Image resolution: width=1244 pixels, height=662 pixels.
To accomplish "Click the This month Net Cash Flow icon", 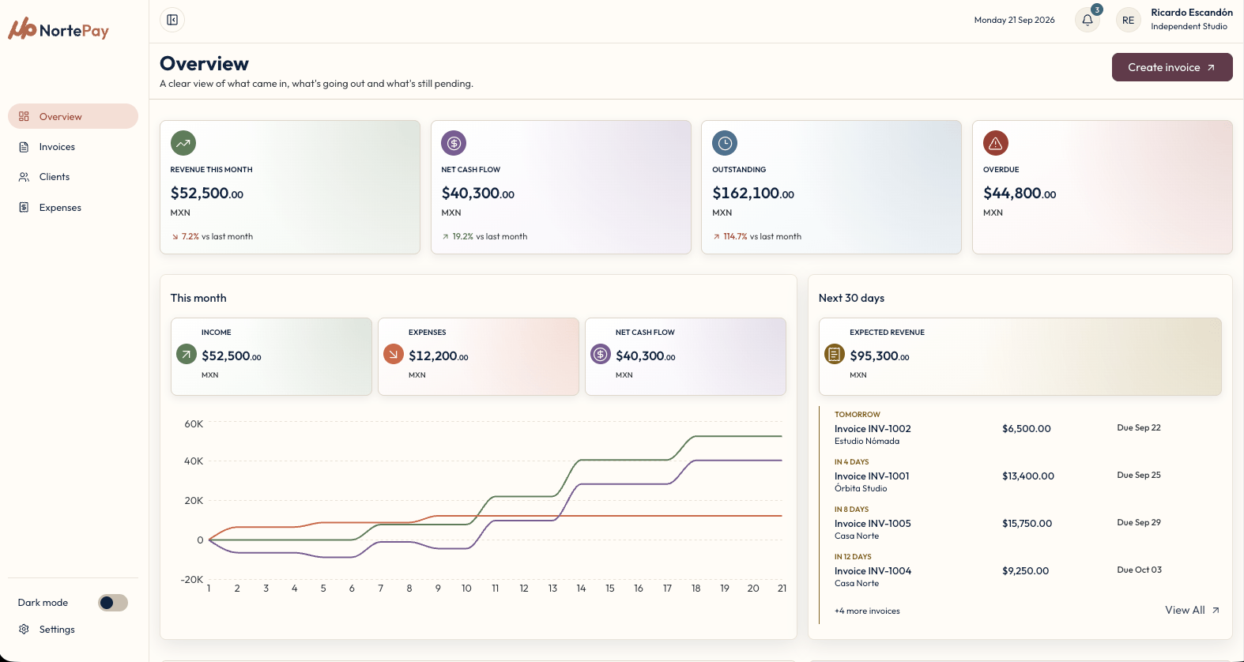I will tap(601, 354).
